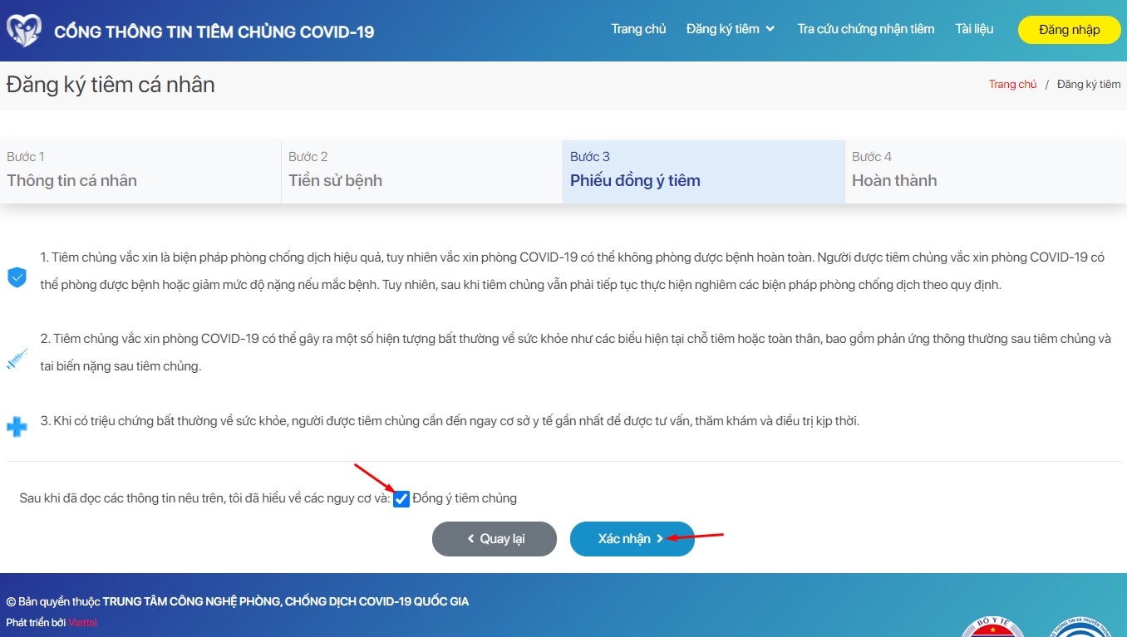Click the highlighted Bước 3 progress segment
This screenshot has width=1127, height=637.
(701, 170)
